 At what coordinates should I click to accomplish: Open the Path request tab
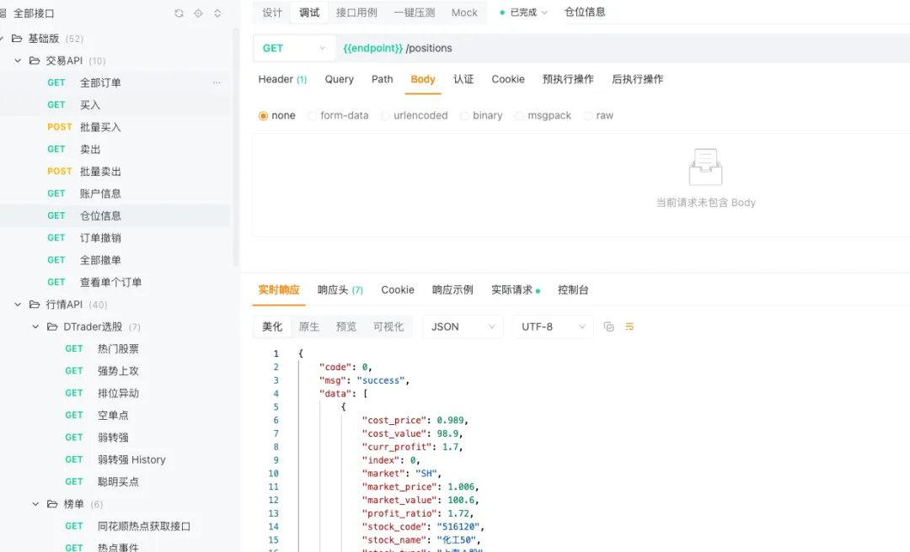coord(382,79)
